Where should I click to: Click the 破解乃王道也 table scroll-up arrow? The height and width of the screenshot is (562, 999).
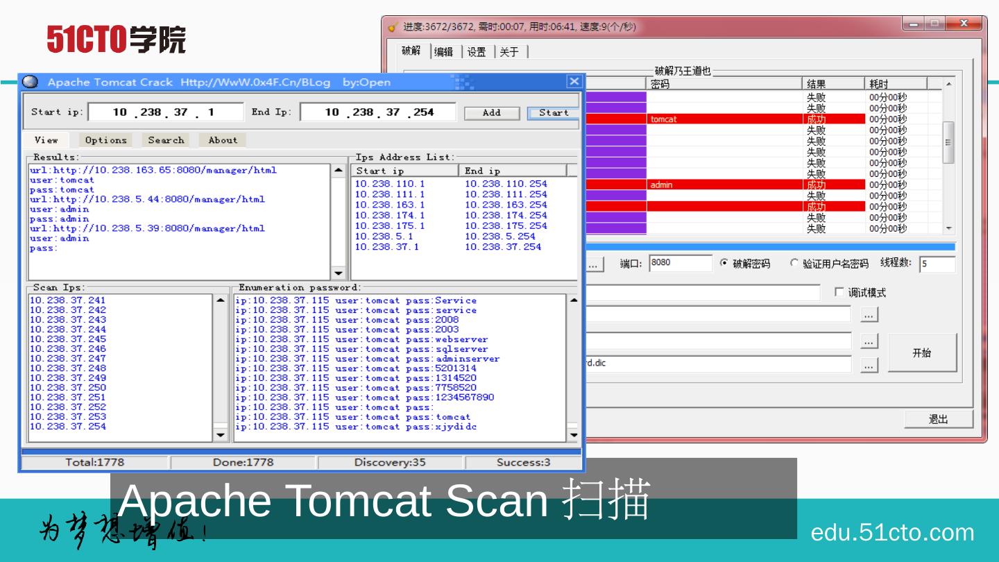[x=949, y=85]
